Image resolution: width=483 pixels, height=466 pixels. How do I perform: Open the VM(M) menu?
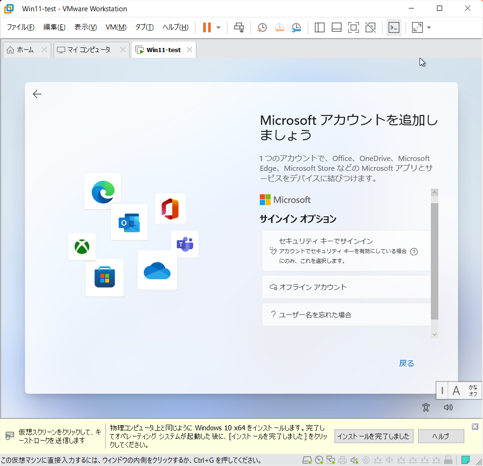tap(116, 27)
